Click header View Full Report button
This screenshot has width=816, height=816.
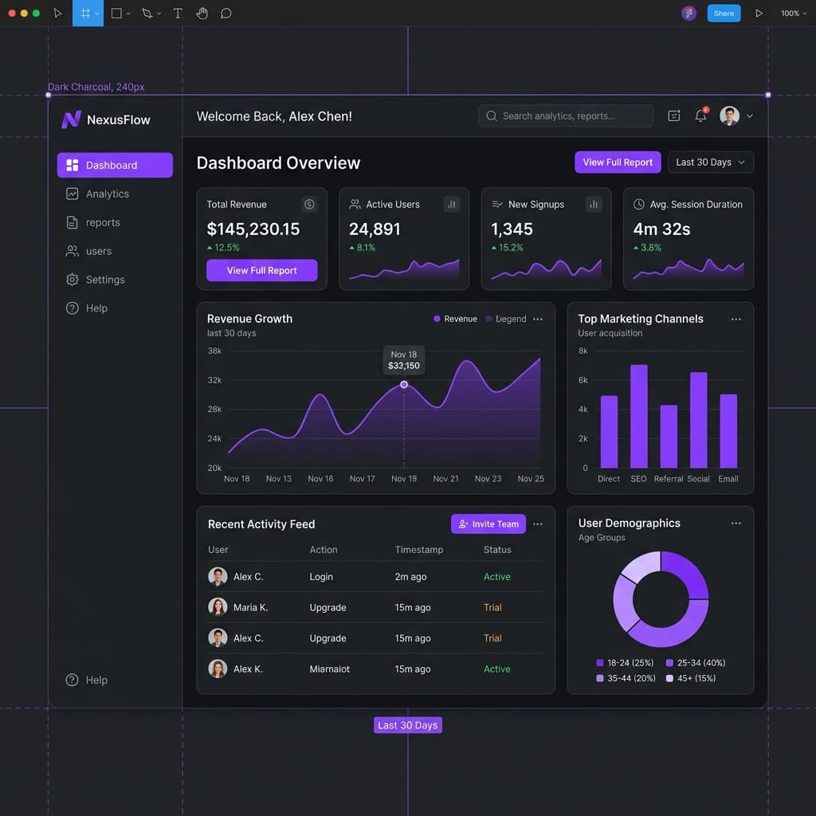coord(618,162)
